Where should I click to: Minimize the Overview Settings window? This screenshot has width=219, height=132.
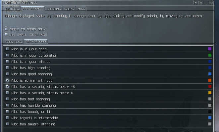[x=206, y=3]
